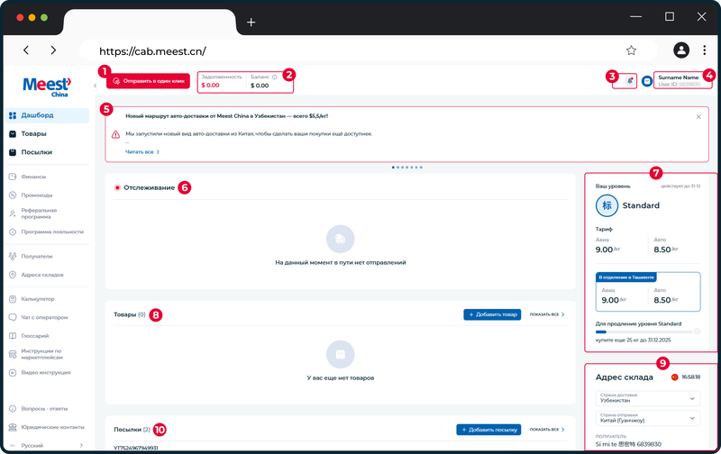Click the Читать все link
The width and height of the screenshot is (721, 454).
click(x=142, y=151)
